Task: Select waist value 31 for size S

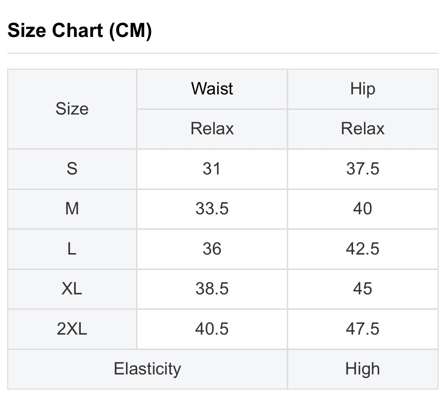Action: point(212,169)
